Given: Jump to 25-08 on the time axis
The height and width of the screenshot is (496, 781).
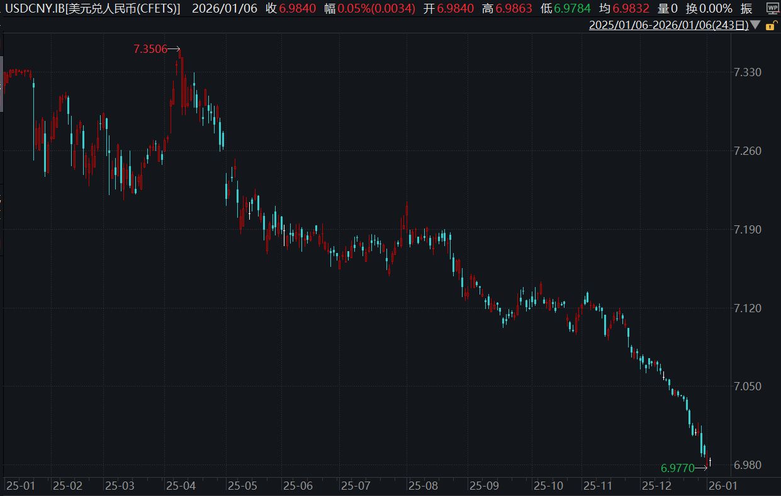Looking at the screenshot, I should point(423,486).
